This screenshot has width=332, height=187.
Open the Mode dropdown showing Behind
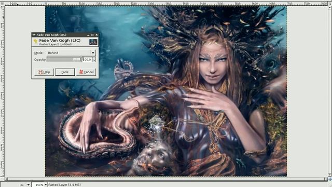pyautogui.click(x=71, y=53)
